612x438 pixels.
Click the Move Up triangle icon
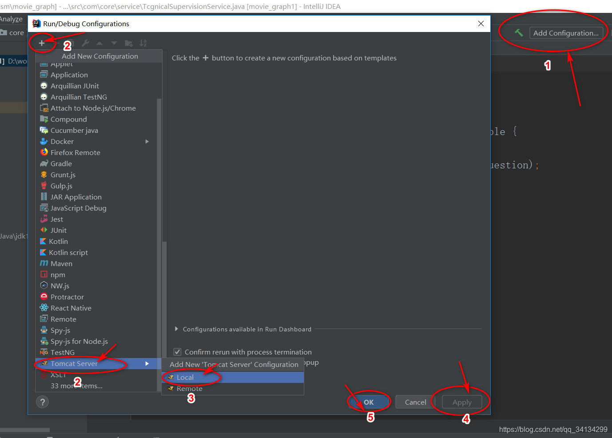(99, 43)
